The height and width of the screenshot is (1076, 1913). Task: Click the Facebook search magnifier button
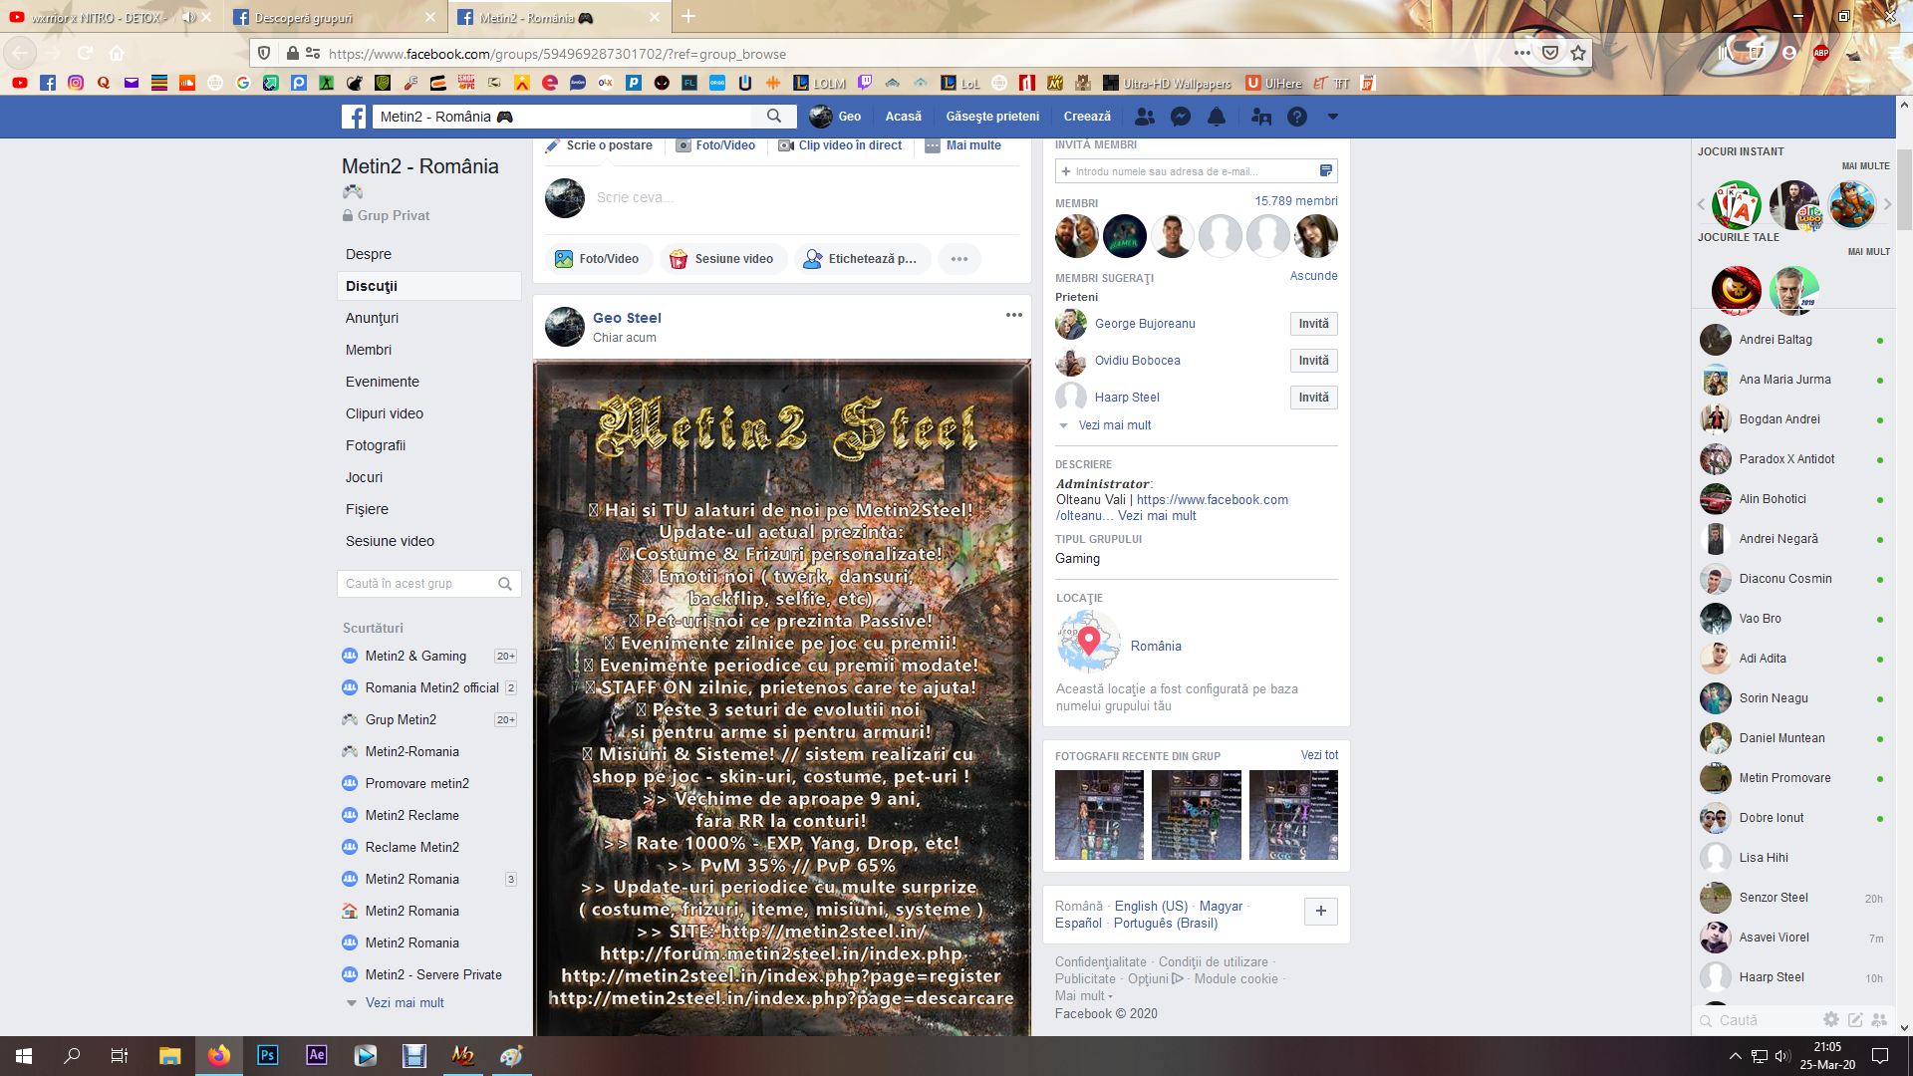774,117
